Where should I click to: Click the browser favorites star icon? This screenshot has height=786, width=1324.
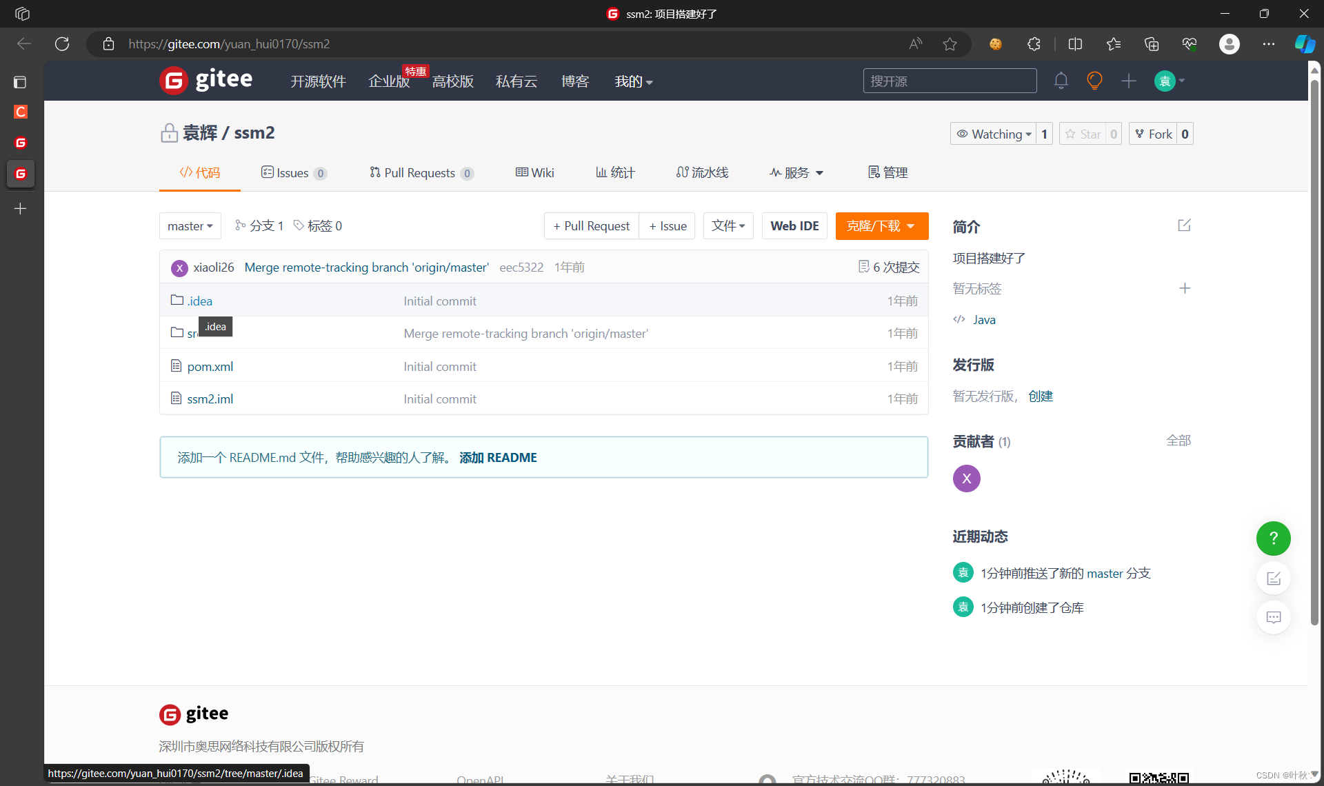950,44
